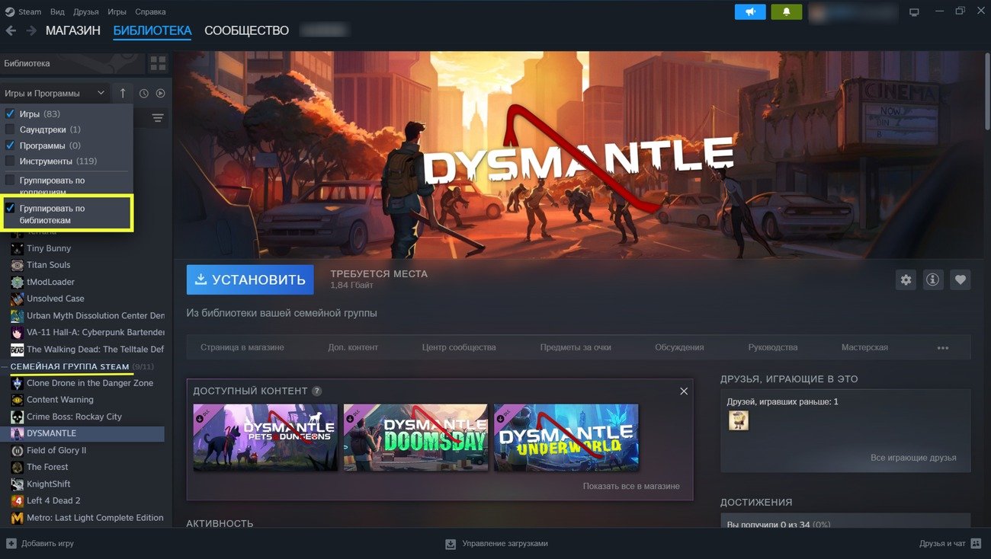Click the Steam logo in the title bar
This screenshot has height=559, width=991.
coord(9,11)
